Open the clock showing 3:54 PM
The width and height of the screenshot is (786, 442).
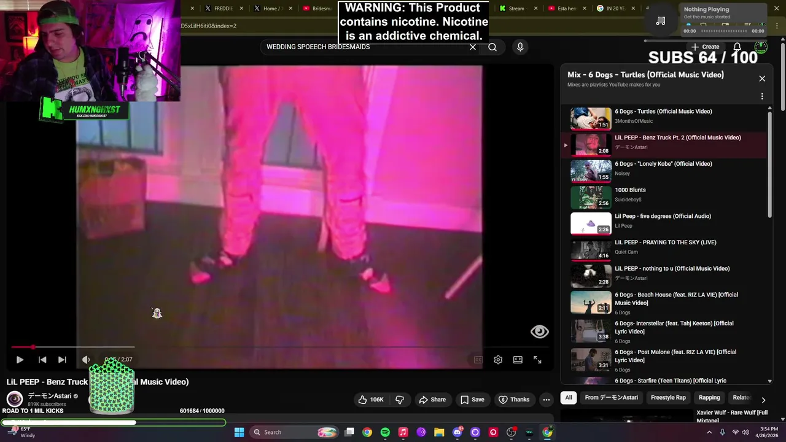click(769, 432)
